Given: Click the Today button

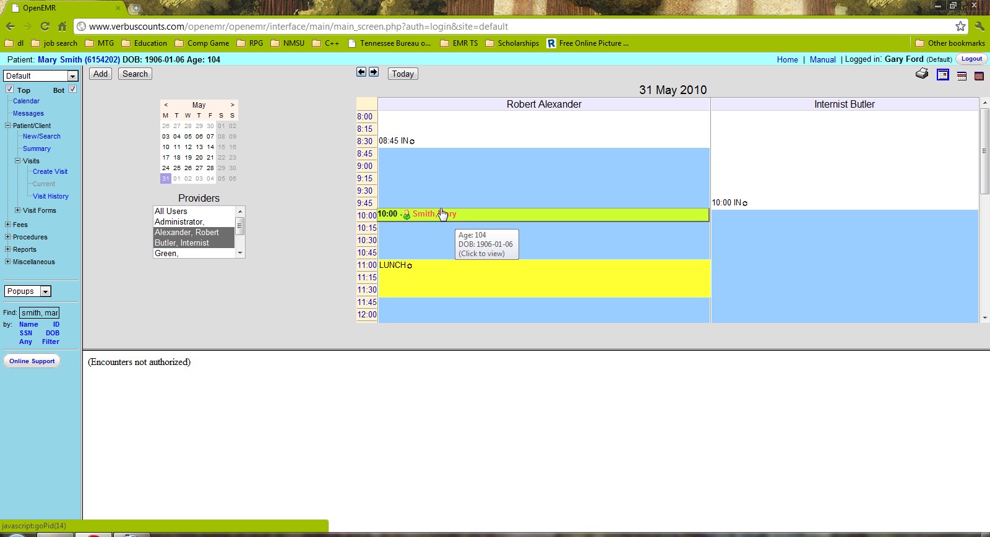Looking at the screenshot, I should click(403, 74).
